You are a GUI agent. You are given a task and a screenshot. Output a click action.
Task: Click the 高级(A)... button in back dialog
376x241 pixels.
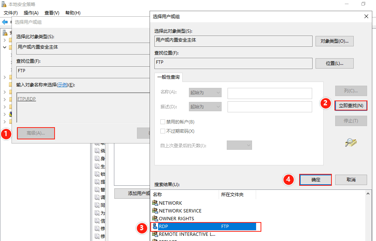click(36, 133)
